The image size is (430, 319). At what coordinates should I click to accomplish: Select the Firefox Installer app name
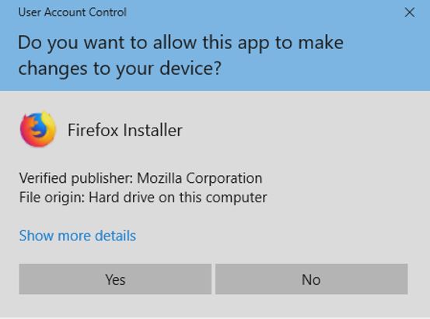click(x=124, y=130)
